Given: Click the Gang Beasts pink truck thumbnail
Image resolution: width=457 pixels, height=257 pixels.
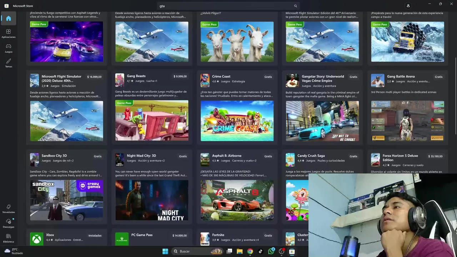Looking at the screenshot, I should [152, 121].
